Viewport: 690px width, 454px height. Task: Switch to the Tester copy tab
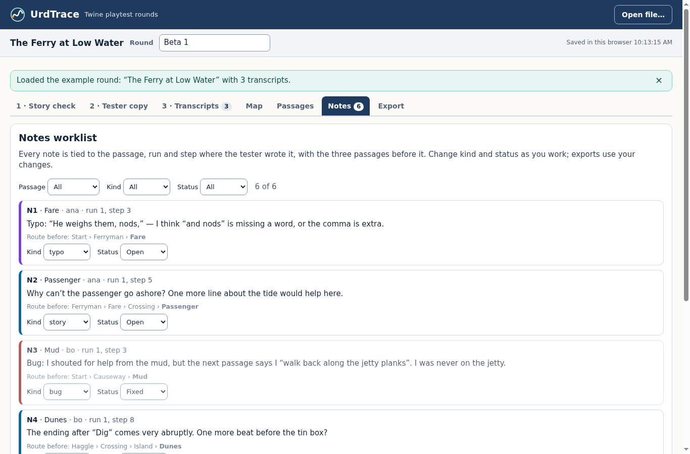pyautogui.click(x=119, y=106)
